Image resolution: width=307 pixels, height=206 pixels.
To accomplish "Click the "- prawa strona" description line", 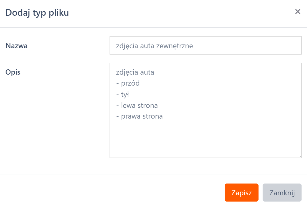I will click(139, 116).
